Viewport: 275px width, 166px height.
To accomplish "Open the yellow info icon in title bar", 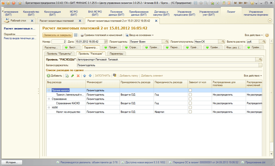I will click(252, 3).
